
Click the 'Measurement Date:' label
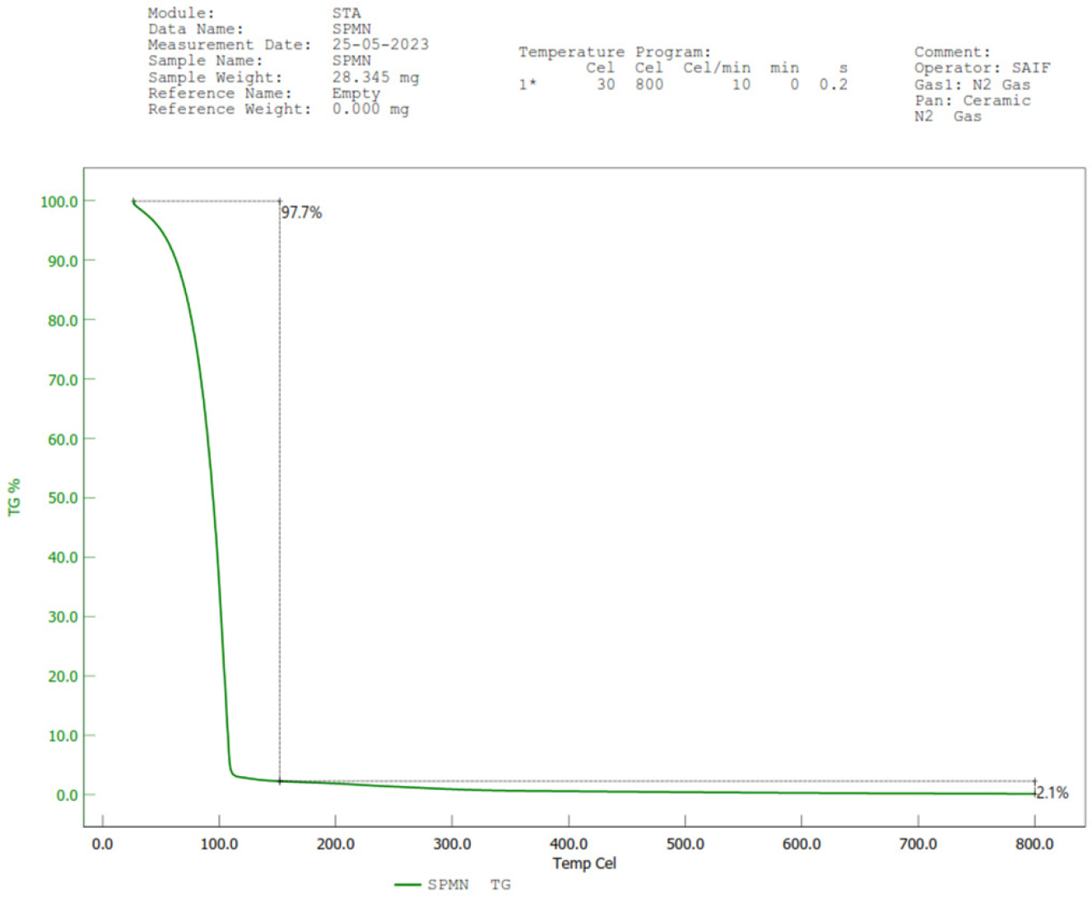(x=230, y=44)
